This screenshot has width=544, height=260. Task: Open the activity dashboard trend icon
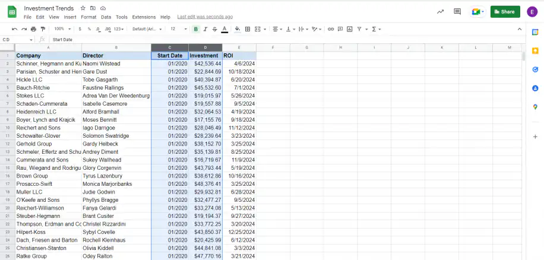click(x=440, y=11)
